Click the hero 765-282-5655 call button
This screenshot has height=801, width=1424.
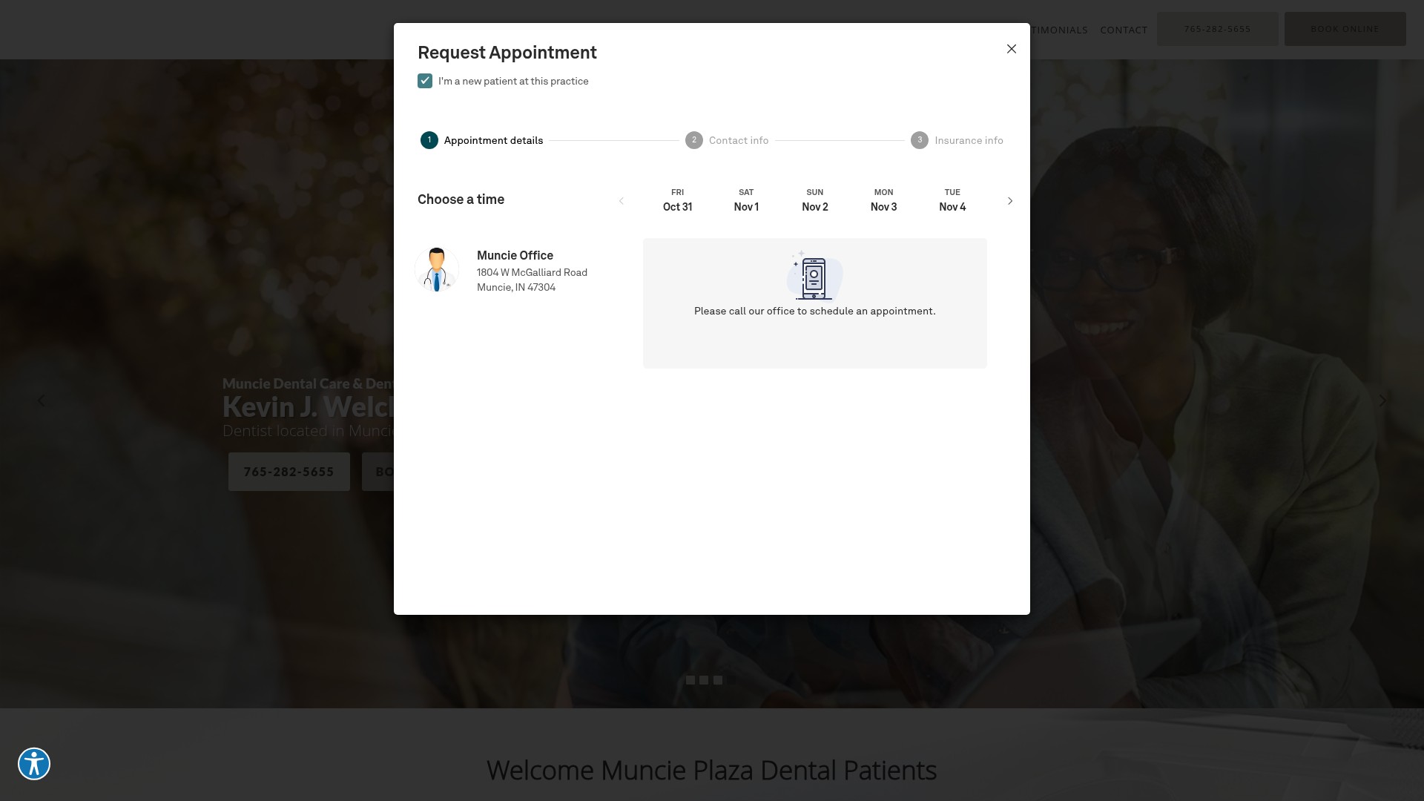click(289, 472)
